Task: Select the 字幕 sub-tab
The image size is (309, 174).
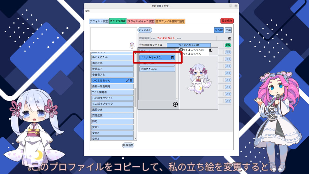Action: [x=228, y=30]
